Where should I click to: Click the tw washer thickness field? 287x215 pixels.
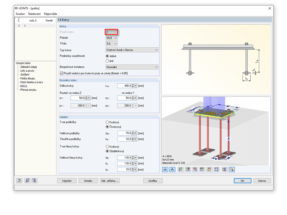[x=124, y=139]
